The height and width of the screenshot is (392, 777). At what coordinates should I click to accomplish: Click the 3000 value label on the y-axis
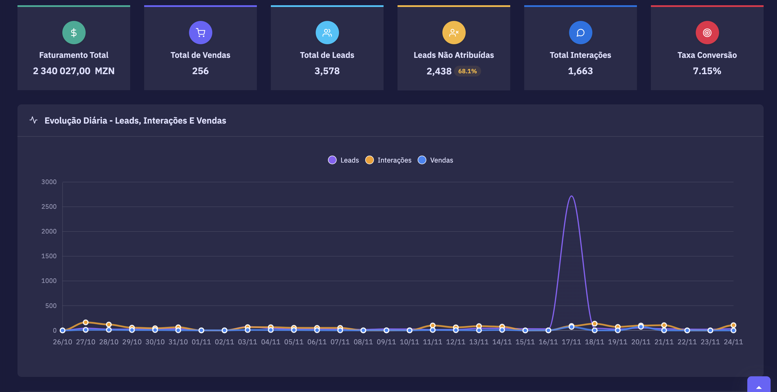pyautogui.click(x=50, y=182)
